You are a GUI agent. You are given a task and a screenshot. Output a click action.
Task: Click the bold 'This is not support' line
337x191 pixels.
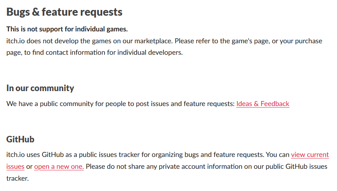coord(67,29)
